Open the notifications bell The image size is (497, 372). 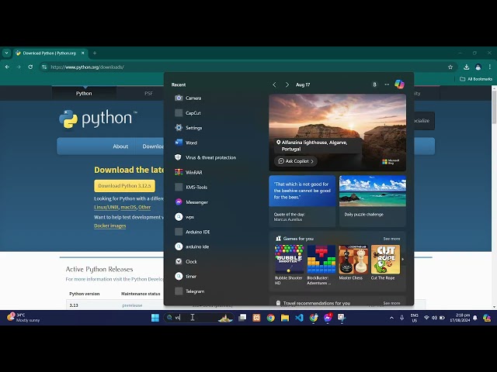474,318
